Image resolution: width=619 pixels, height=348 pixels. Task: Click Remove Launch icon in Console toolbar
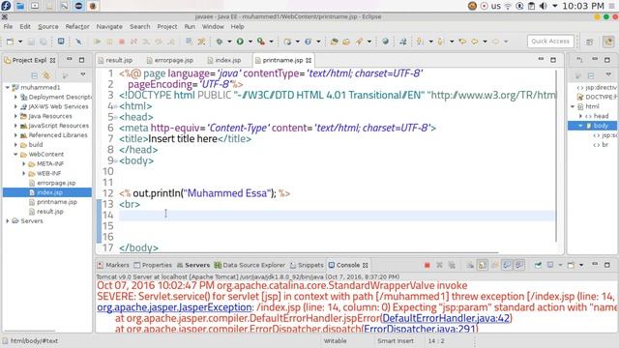coord(439,265)
